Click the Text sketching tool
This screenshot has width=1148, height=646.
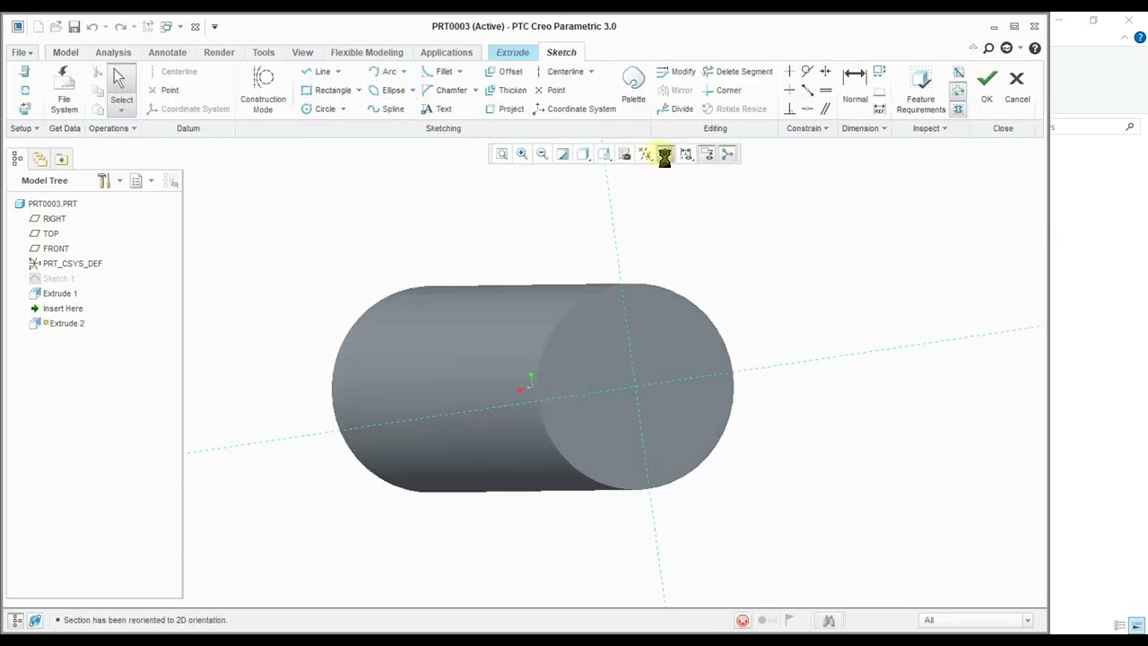(436, 109)
